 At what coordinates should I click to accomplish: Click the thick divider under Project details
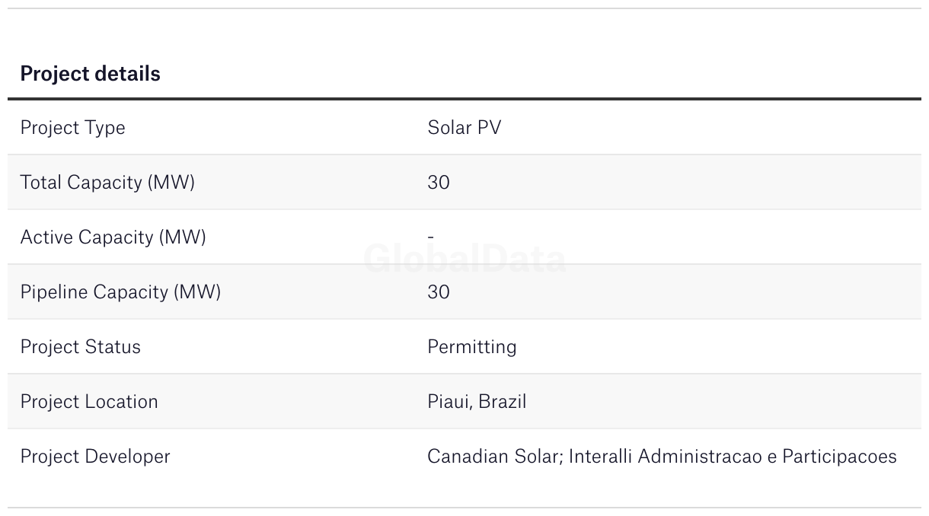coord(464,99)
